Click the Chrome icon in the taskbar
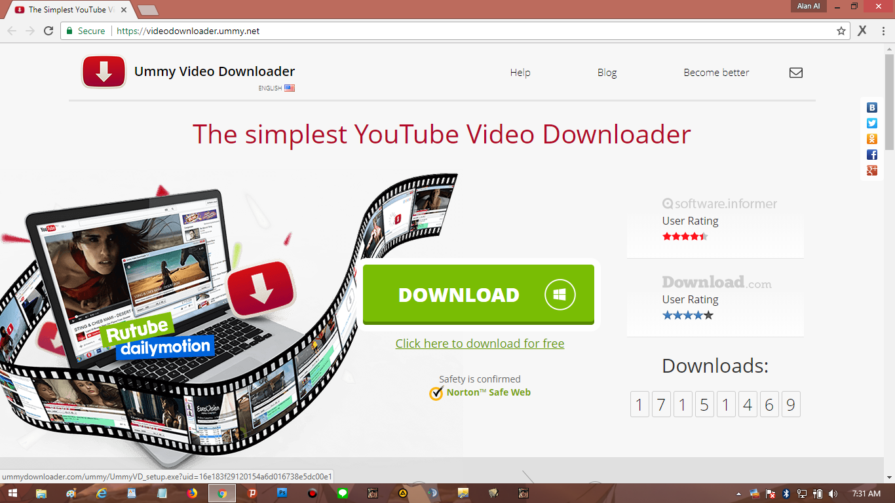This screenshot has width=895, height=503. coord(222,493)
